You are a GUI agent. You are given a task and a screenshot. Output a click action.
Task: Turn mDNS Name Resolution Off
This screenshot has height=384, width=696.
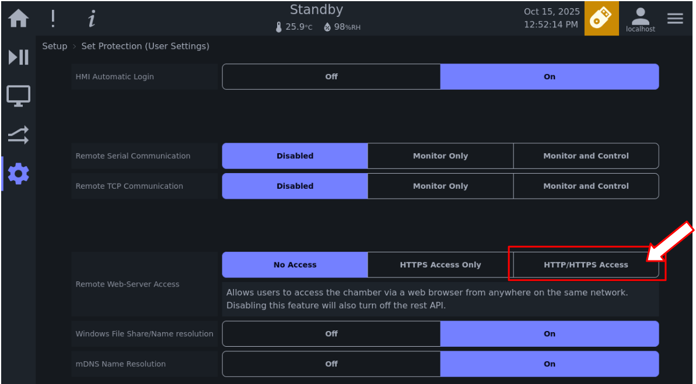click(x=331, y=364)
